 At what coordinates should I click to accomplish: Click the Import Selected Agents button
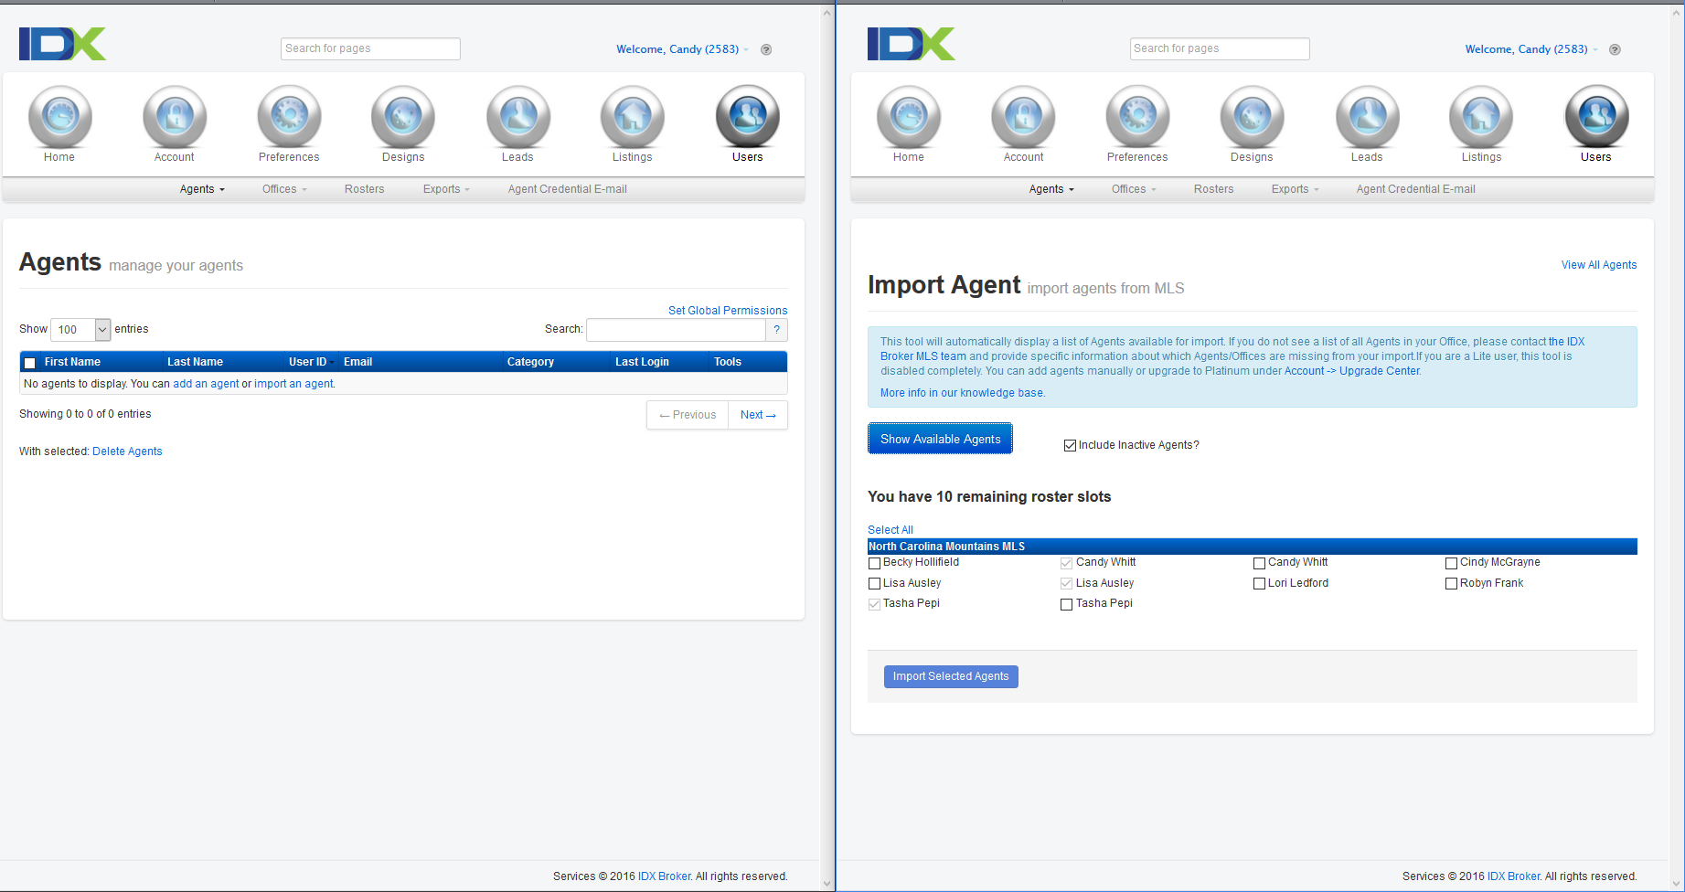click(x=951, y=676)
